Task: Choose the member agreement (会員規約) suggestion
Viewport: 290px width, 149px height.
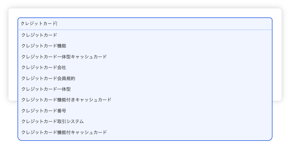Action: point(48,78)
